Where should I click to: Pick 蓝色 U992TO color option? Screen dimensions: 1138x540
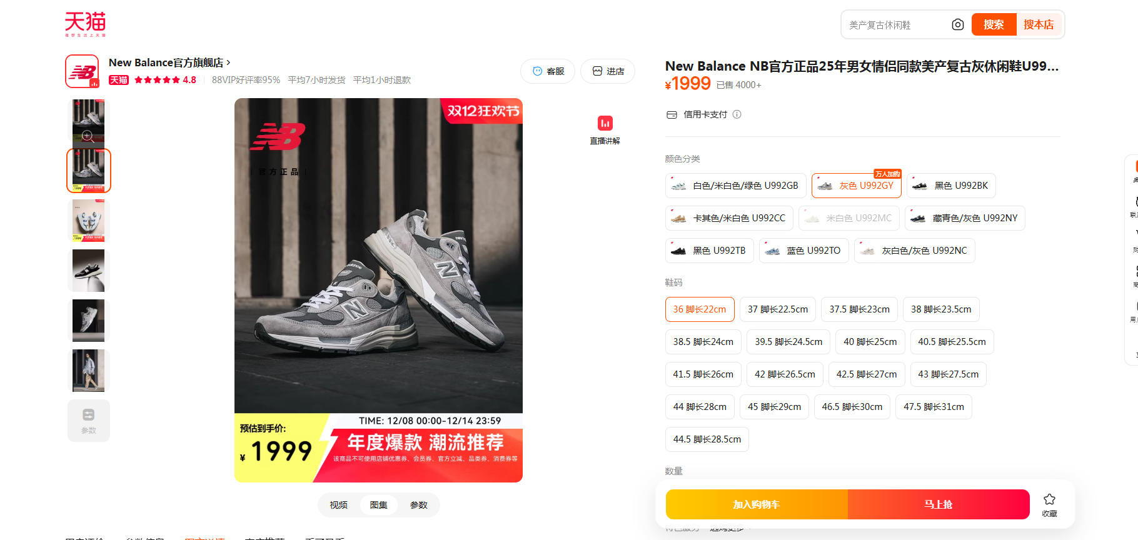tap(803, 251)
